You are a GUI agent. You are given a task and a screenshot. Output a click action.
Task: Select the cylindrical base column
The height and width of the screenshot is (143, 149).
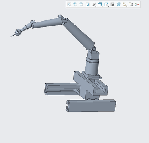point(92,67)
